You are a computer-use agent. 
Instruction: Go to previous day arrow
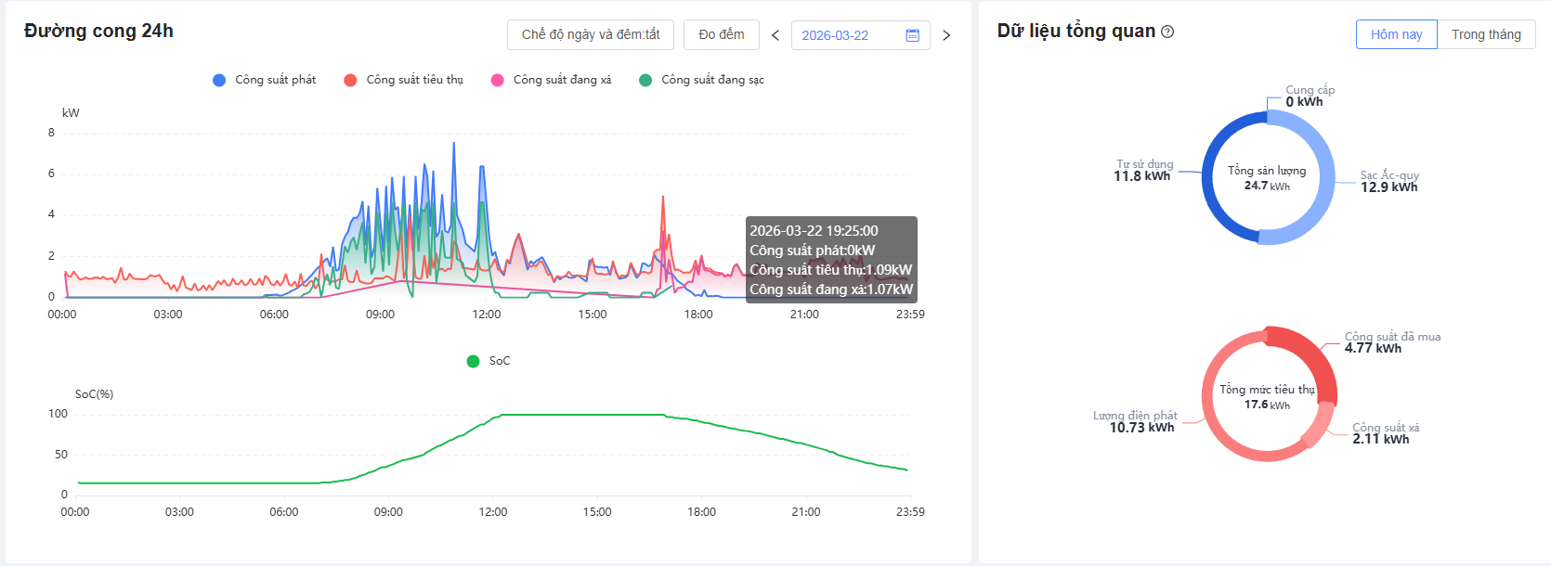tap(775, 35)
